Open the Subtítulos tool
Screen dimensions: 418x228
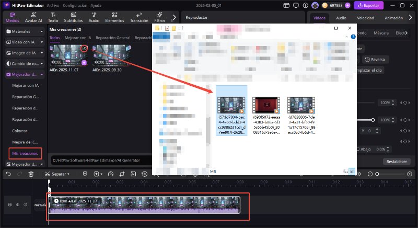(73, 17)
